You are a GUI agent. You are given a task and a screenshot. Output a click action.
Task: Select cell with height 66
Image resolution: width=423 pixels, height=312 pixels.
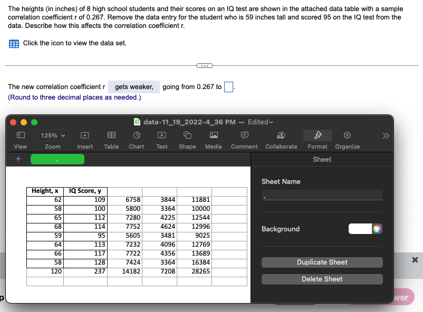[x=45, y=253]
